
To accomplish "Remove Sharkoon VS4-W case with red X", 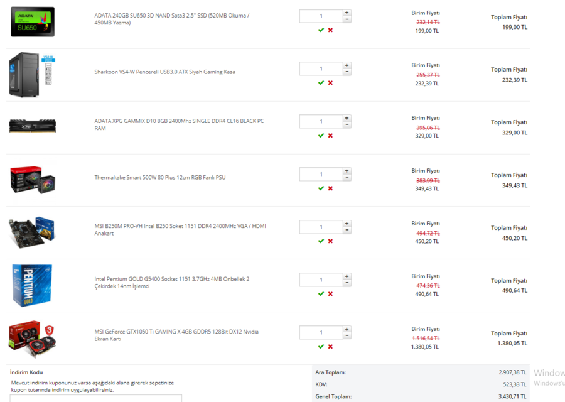I will tap(330, 83).
